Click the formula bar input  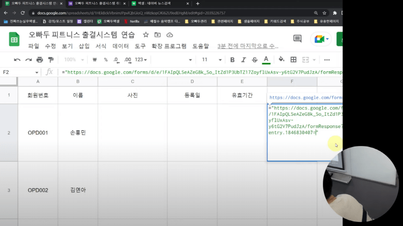202,72
